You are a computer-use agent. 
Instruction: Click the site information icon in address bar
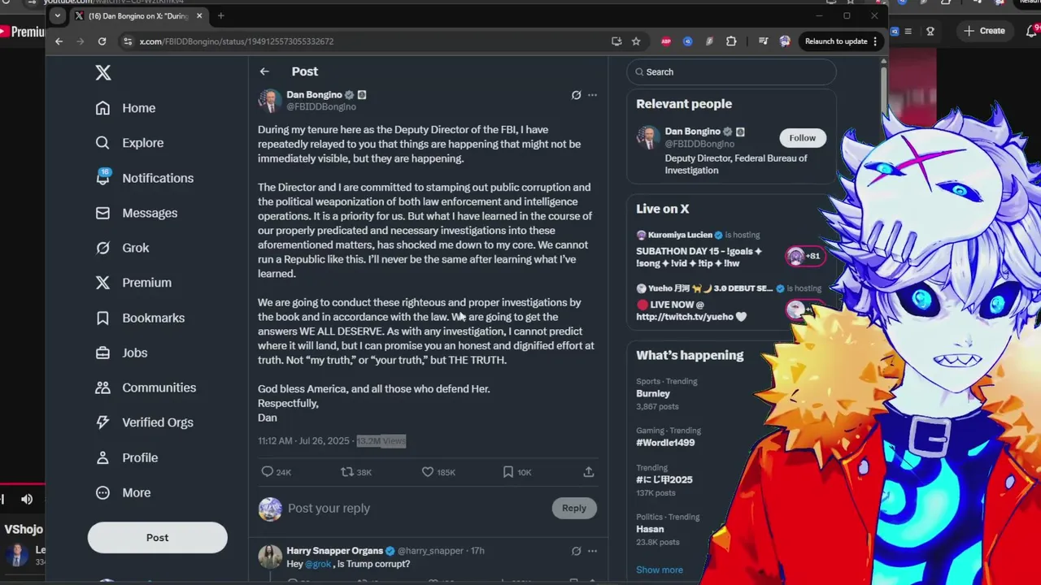pyautogui.click(x=128, y=41)
